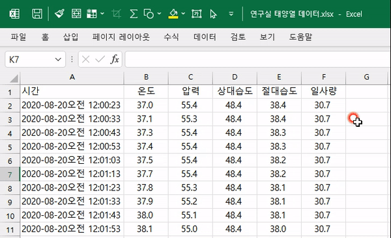Click the merge and center cells icon
Image resolution: width=391 pixels, height=238 pixels.
coord(76,14)
